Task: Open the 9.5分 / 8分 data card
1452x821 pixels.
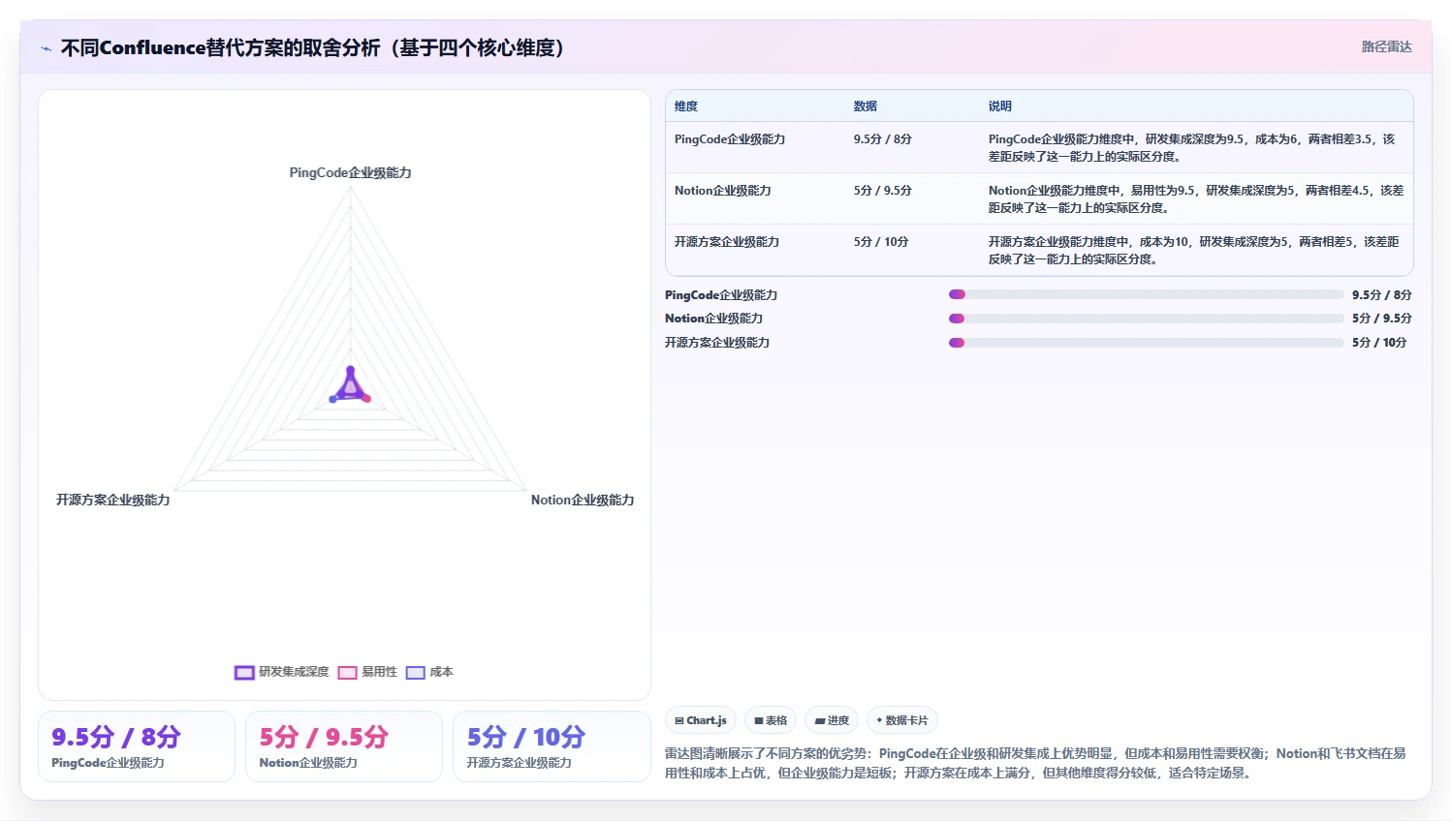Action: [137, 746]
